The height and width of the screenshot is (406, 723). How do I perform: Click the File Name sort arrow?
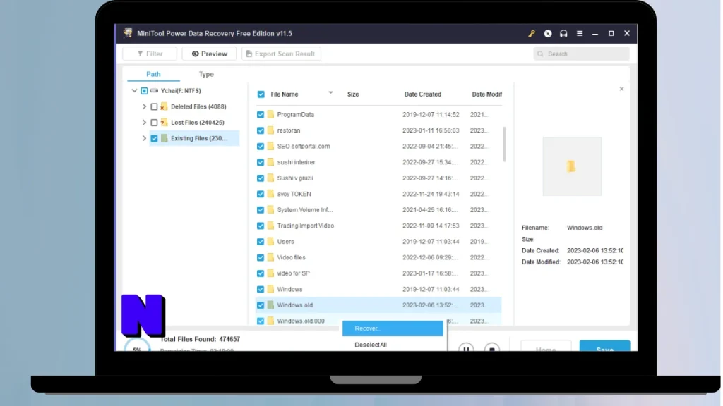click(330, 92)
